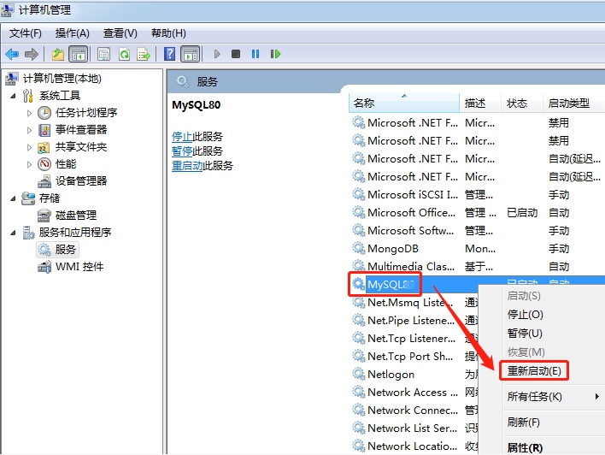Select the MongoDB service row
605x455 pixels.
477,248
